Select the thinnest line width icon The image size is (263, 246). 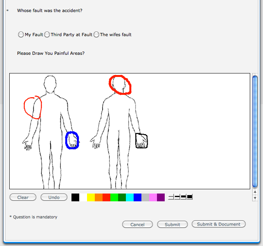tap(171, 197)
